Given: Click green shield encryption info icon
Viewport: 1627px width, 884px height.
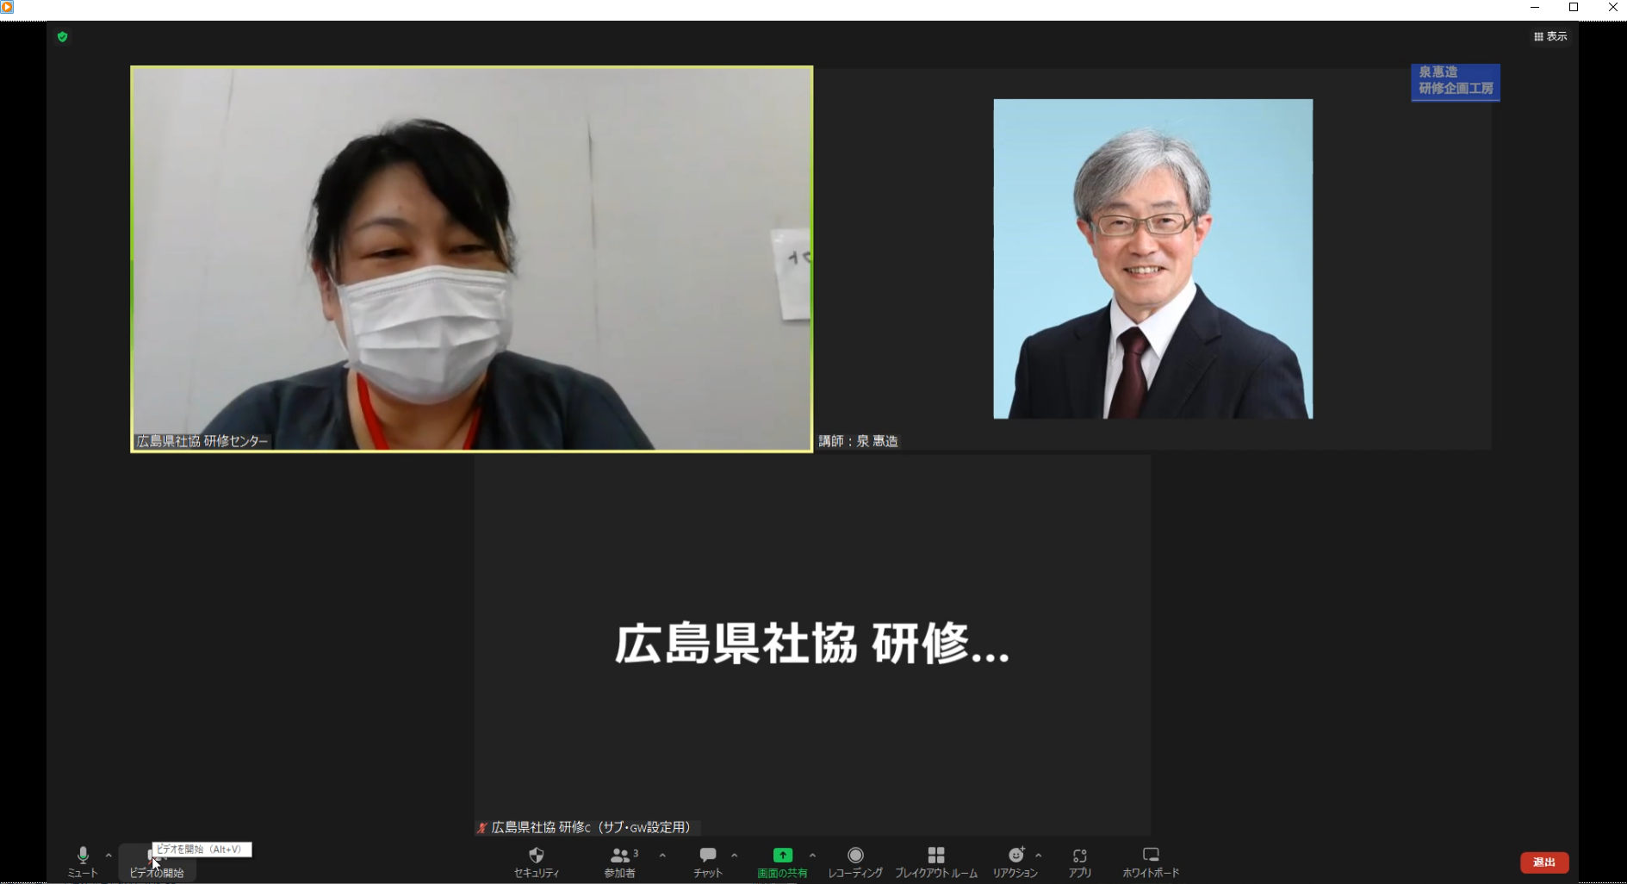Looking at the screenshot, I should [x=62, y=37].
